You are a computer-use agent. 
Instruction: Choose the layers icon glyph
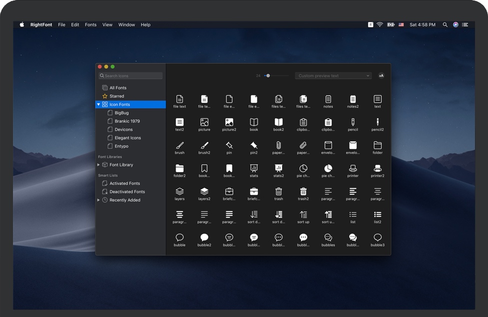[180, 191]
